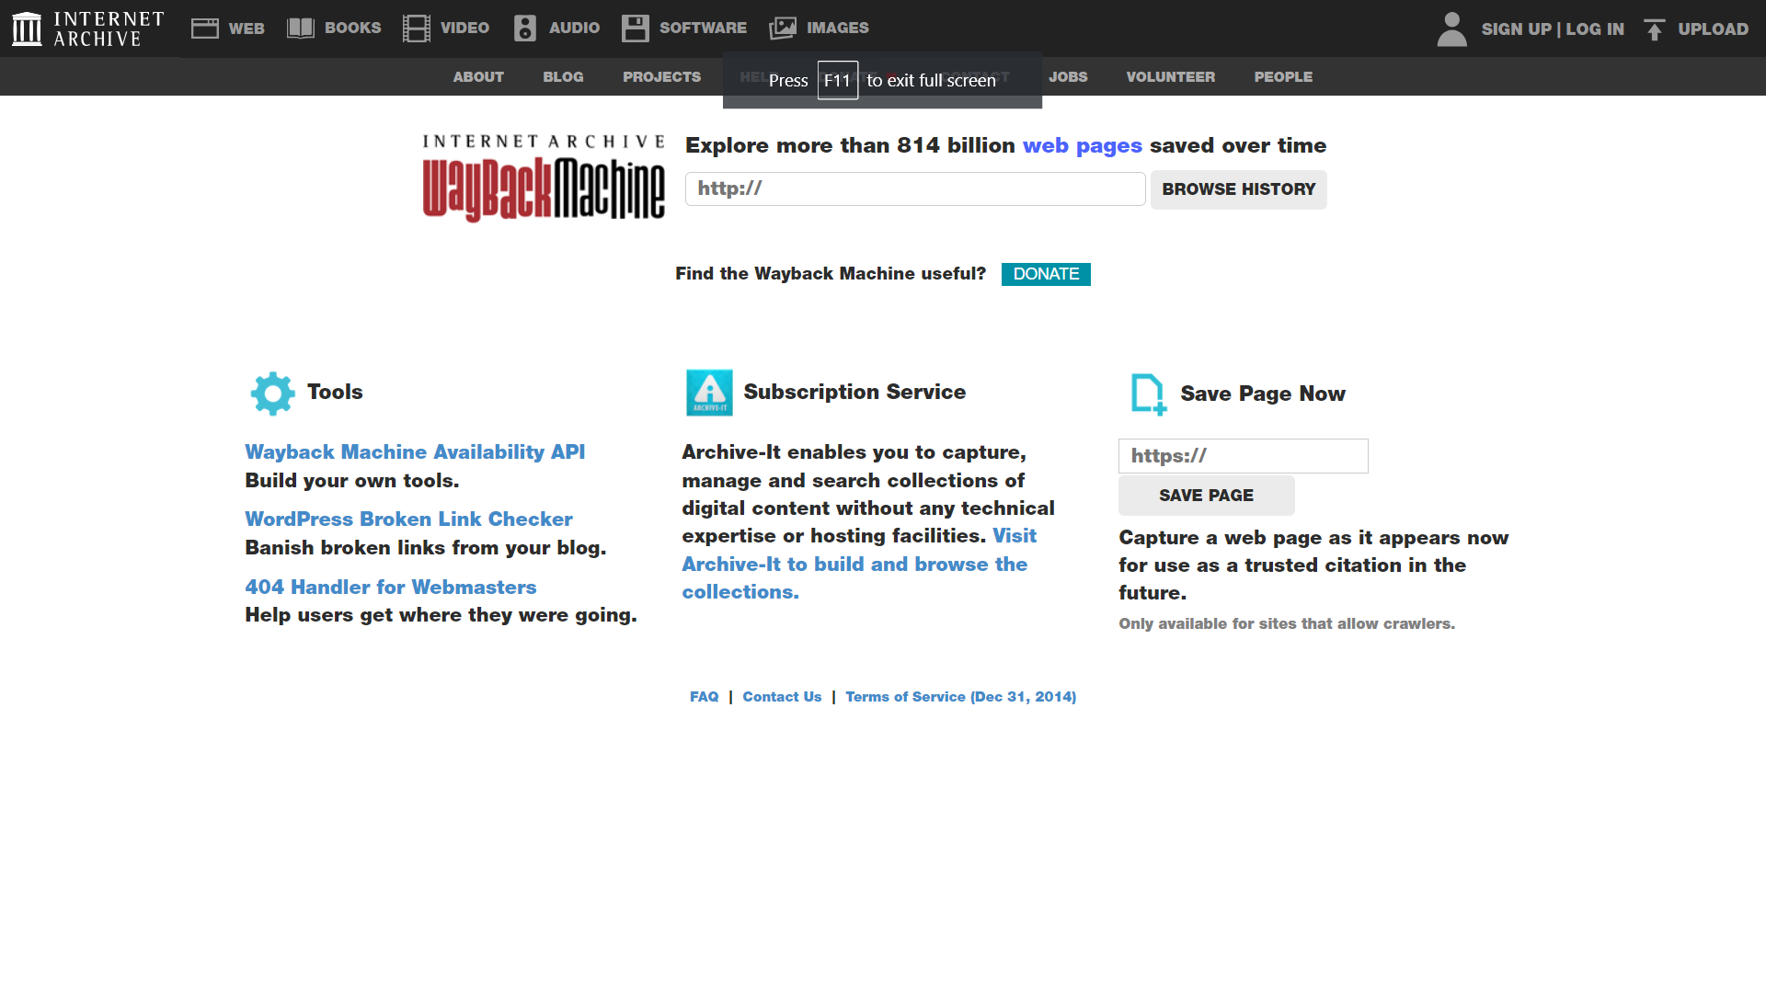Click the Books open-book icon
Screen dimensions: 1766x993
301,29
